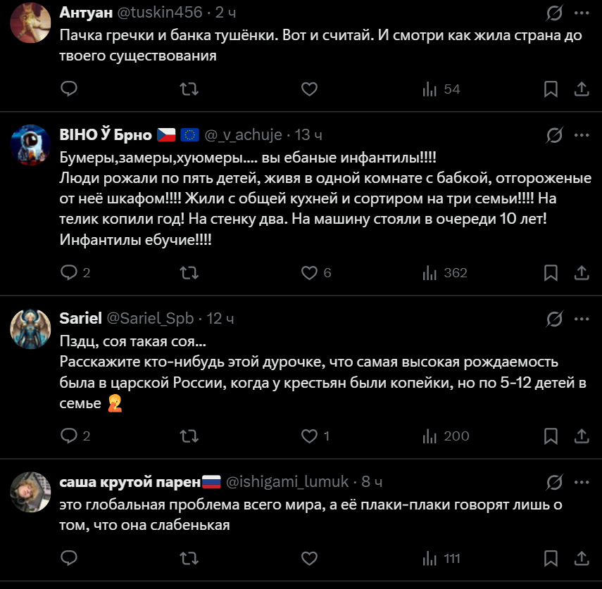Viewport: 602px width, 589px height.
Task: Open more menu on @_v_achuje tweet
Action: click(x=582, y=134)
